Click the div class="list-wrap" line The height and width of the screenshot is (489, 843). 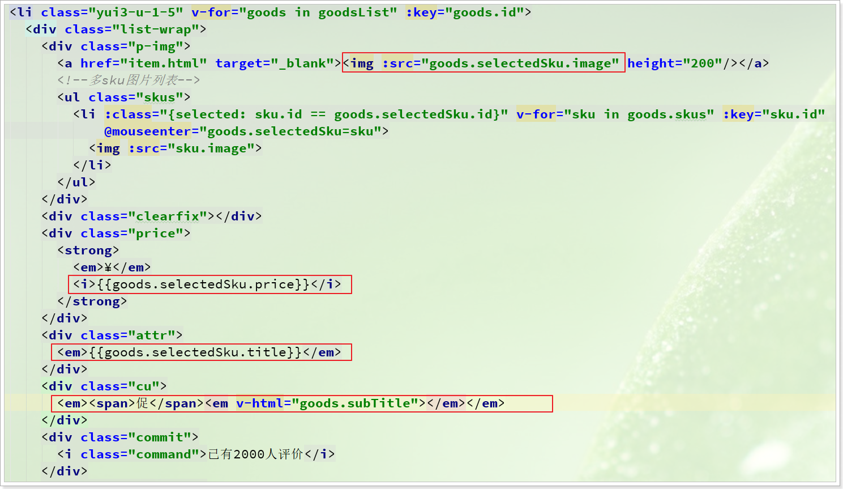[116, 29]
